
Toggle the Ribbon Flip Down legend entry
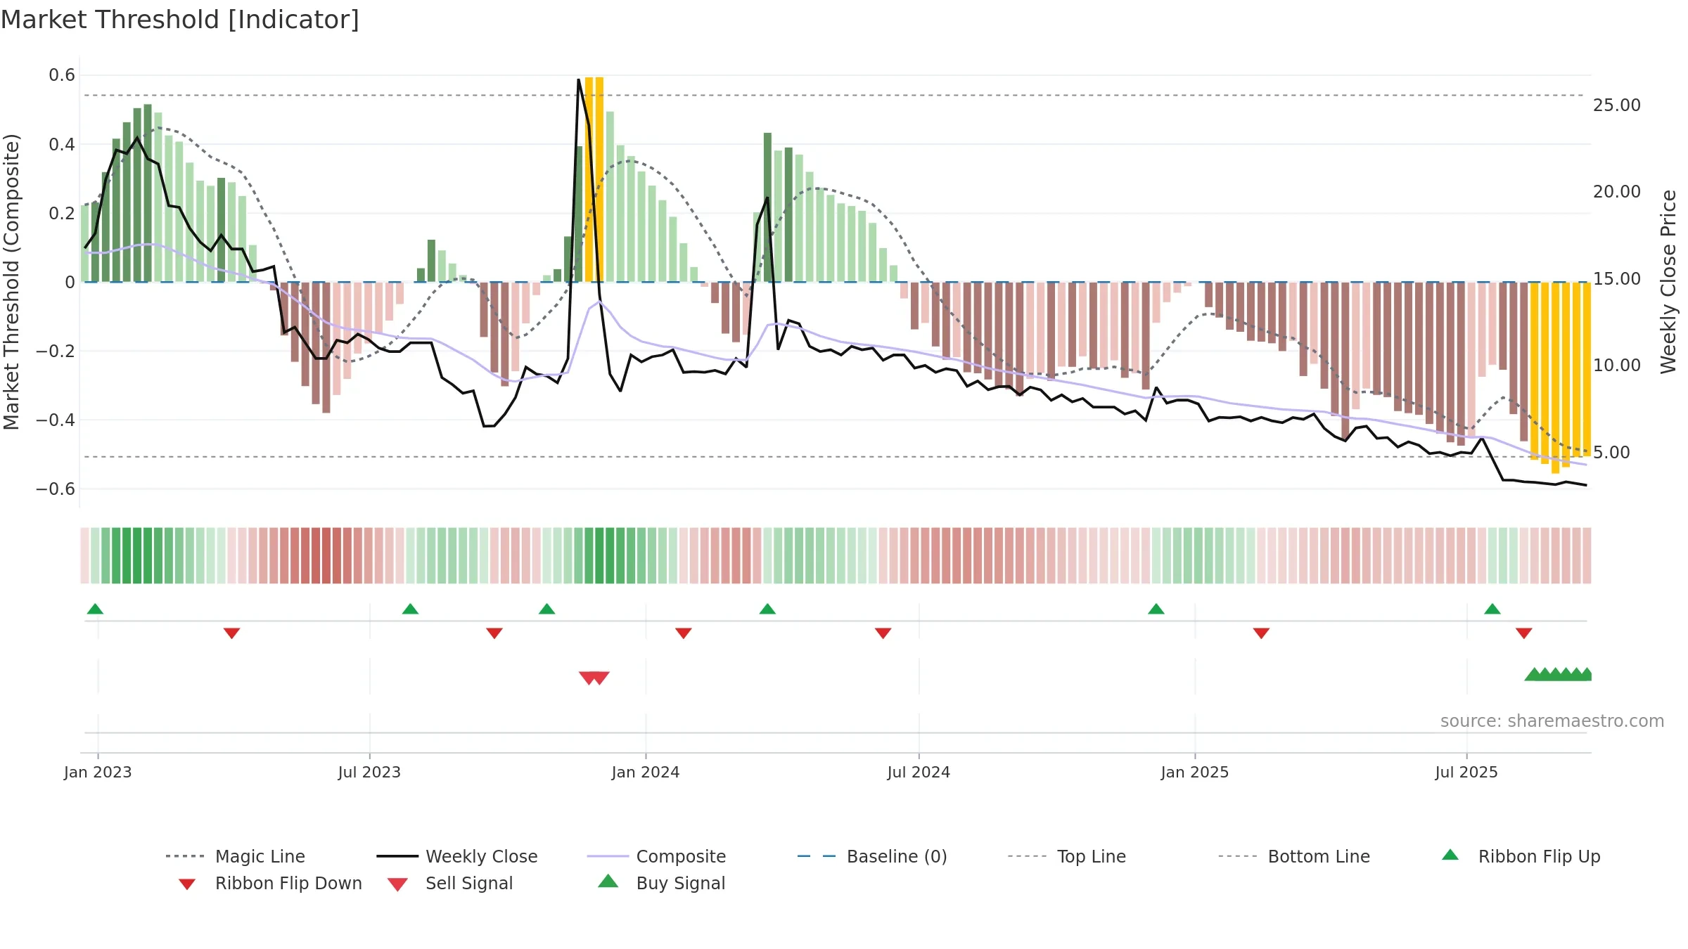click(269, 883)
